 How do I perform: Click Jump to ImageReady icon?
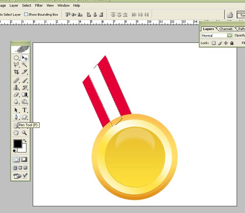[17, 176]
